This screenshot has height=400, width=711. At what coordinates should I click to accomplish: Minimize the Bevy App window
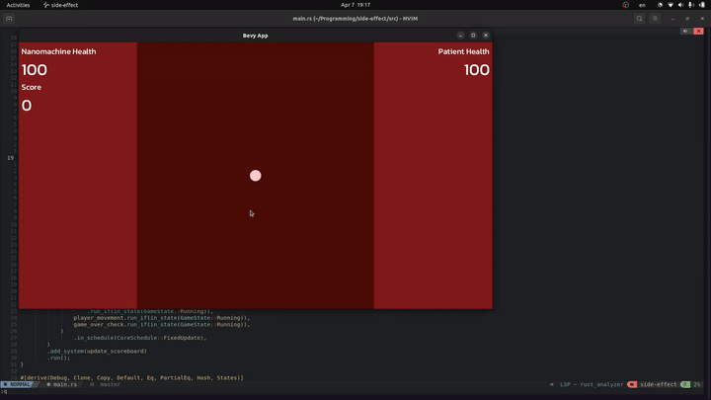pos(460,36)
